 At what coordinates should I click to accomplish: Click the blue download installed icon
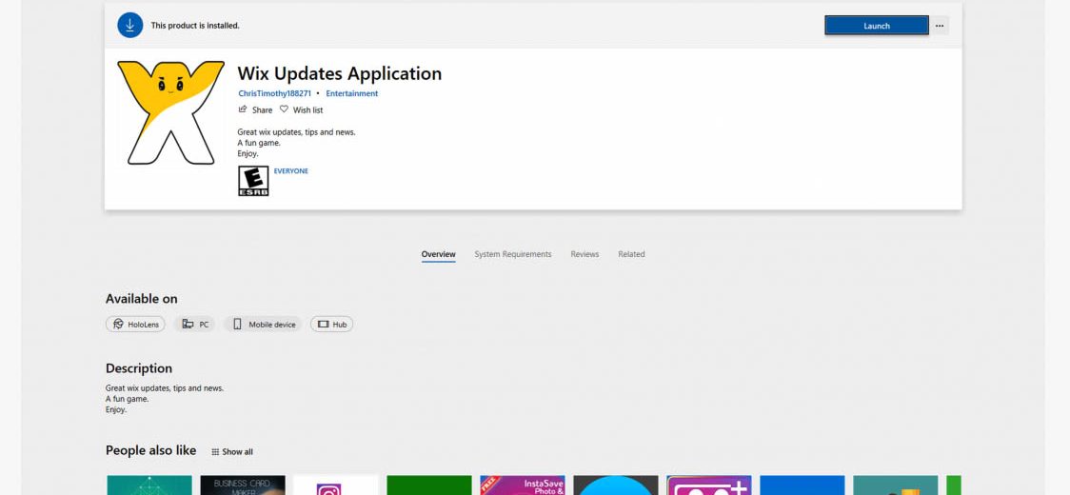[129, 26]
